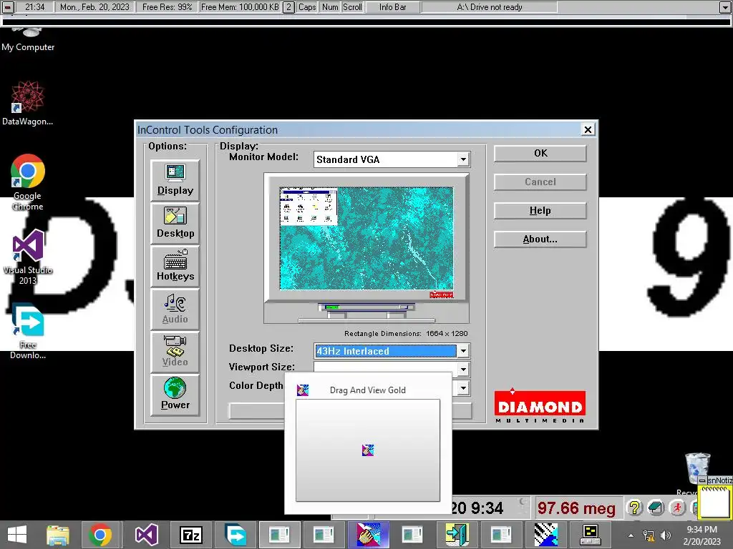Click the red running man icon
The height and width of the screenshot is (549, 733).
tap(677, 508)
